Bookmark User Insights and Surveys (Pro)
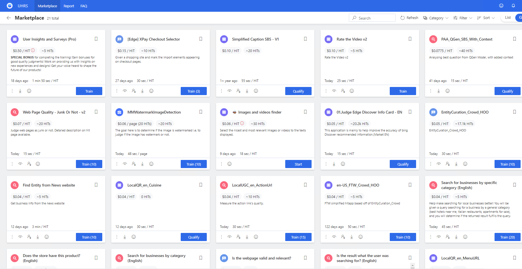The image size is (522, 269). click(x=96, y=39)
